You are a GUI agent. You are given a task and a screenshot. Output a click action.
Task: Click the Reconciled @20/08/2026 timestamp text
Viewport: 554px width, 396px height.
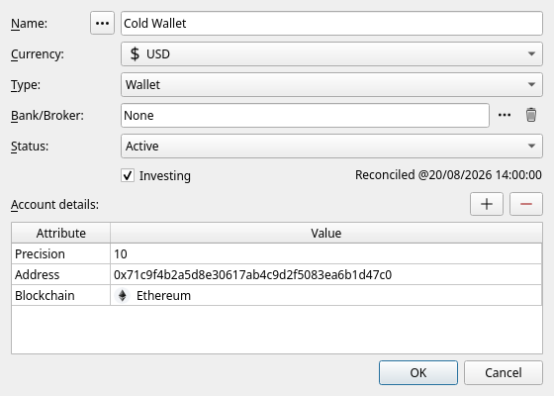tap(448, 175)
